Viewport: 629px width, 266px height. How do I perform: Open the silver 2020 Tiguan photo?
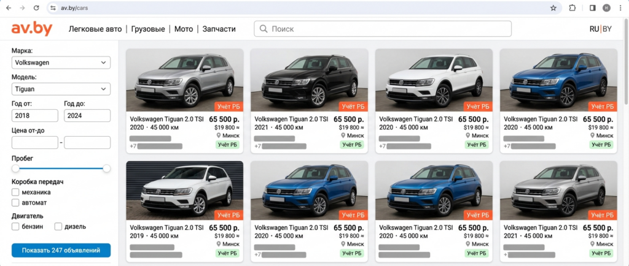coord(184,80)
